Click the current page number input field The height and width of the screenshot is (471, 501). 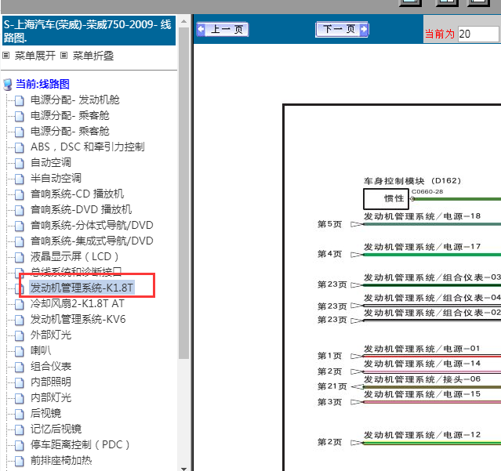coord(477,34)
